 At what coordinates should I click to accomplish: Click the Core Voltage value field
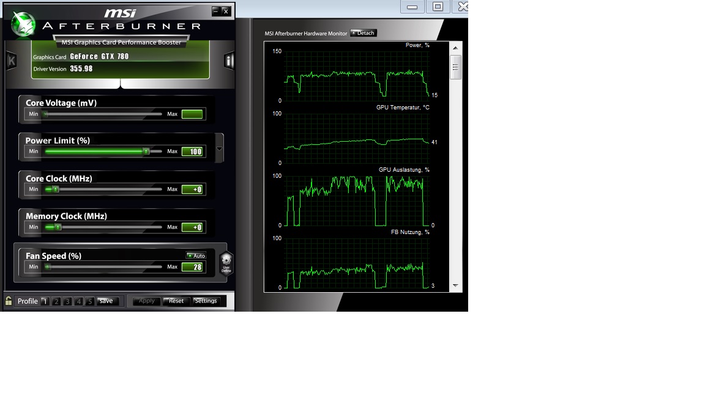192,114
